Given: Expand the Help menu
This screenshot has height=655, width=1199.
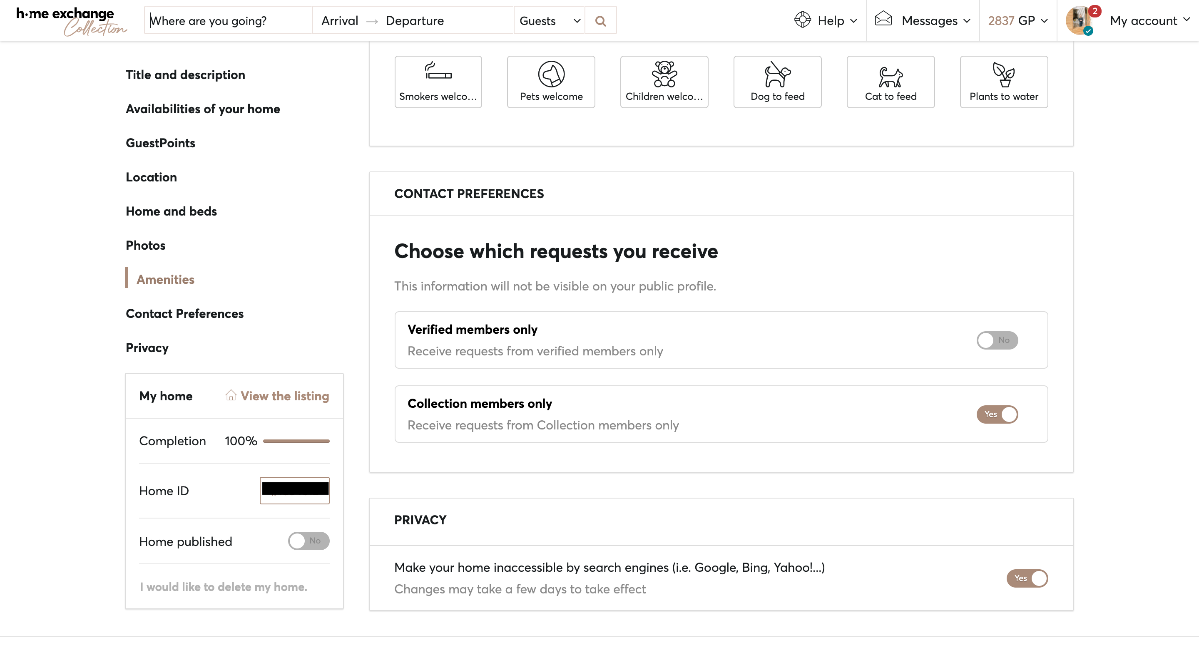Looking at the screenshot, I should pos(826,21).
